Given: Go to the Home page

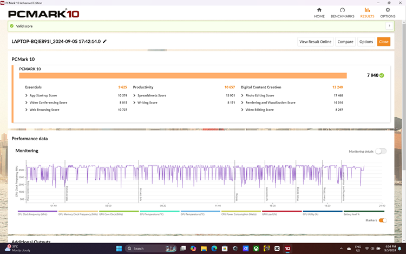Looking at the screenshot, I should tap(319, 12).
